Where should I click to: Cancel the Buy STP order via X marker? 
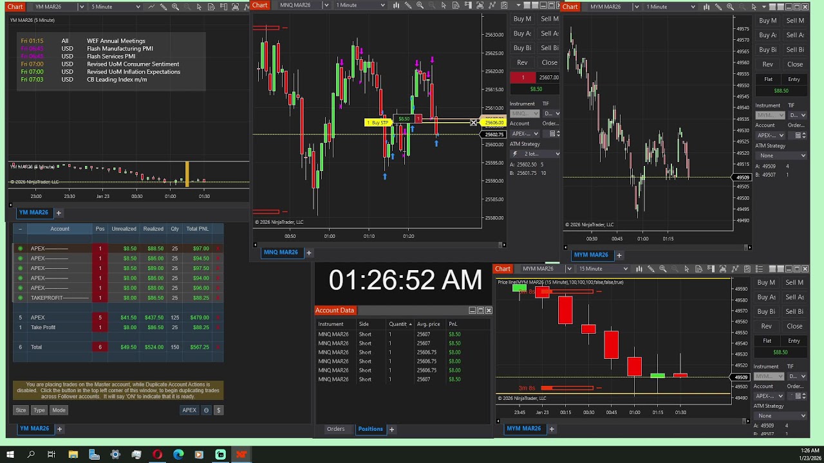click(474, 122)
